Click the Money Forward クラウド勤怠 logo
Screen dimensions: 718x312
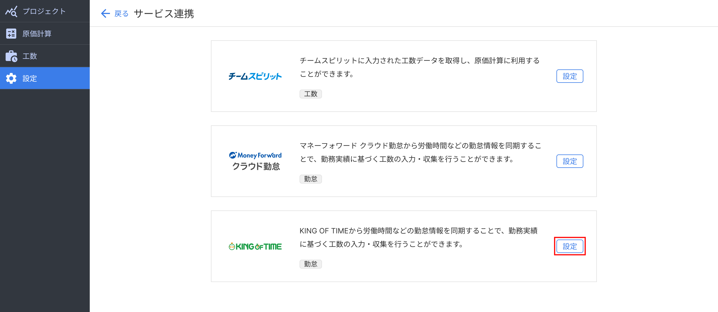255,161
